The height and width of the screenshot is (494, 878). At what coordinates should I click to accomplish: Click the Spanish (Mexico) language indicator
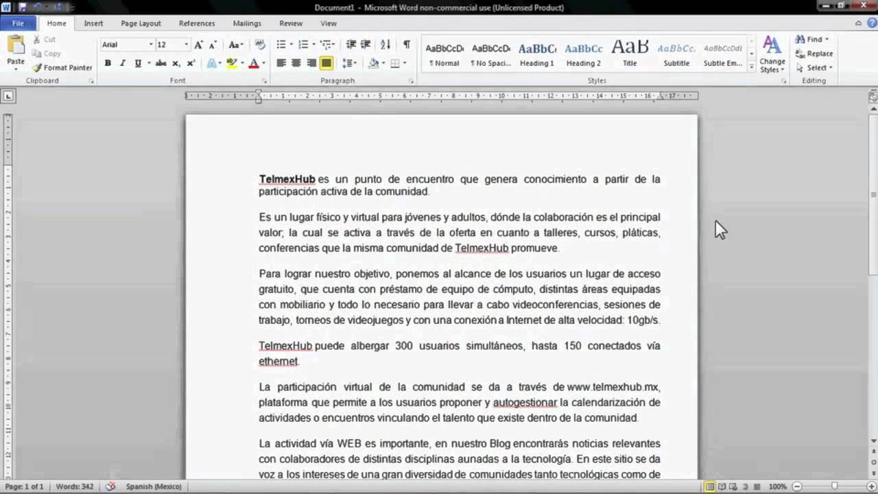154,486
